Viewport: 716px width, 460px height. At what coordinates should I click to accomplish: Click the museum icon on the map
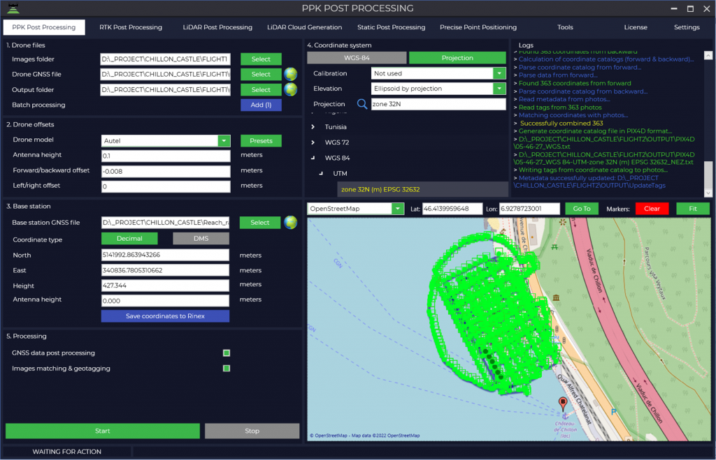556,298
